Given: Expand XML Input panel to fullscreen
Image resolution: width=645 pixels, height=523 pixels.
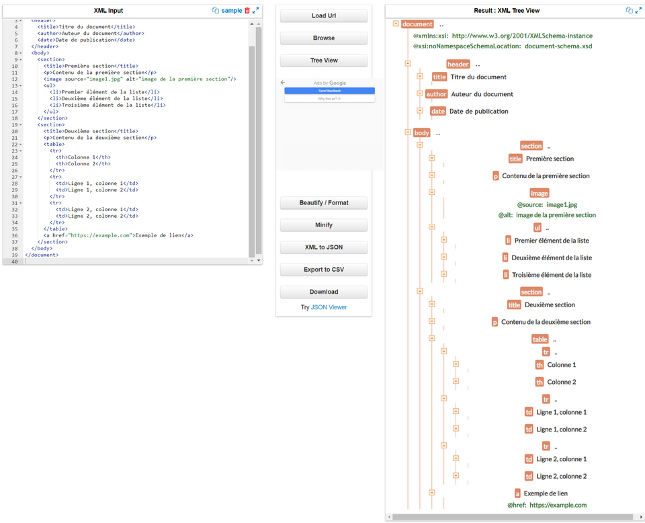Looking at the screenshot, I should coord(255,10).
